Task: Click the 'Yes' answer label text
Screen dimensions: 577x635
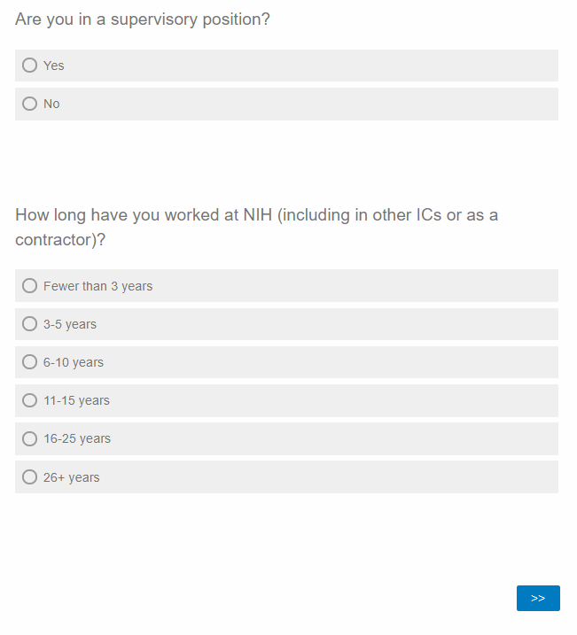Action: tap(54, 66)
